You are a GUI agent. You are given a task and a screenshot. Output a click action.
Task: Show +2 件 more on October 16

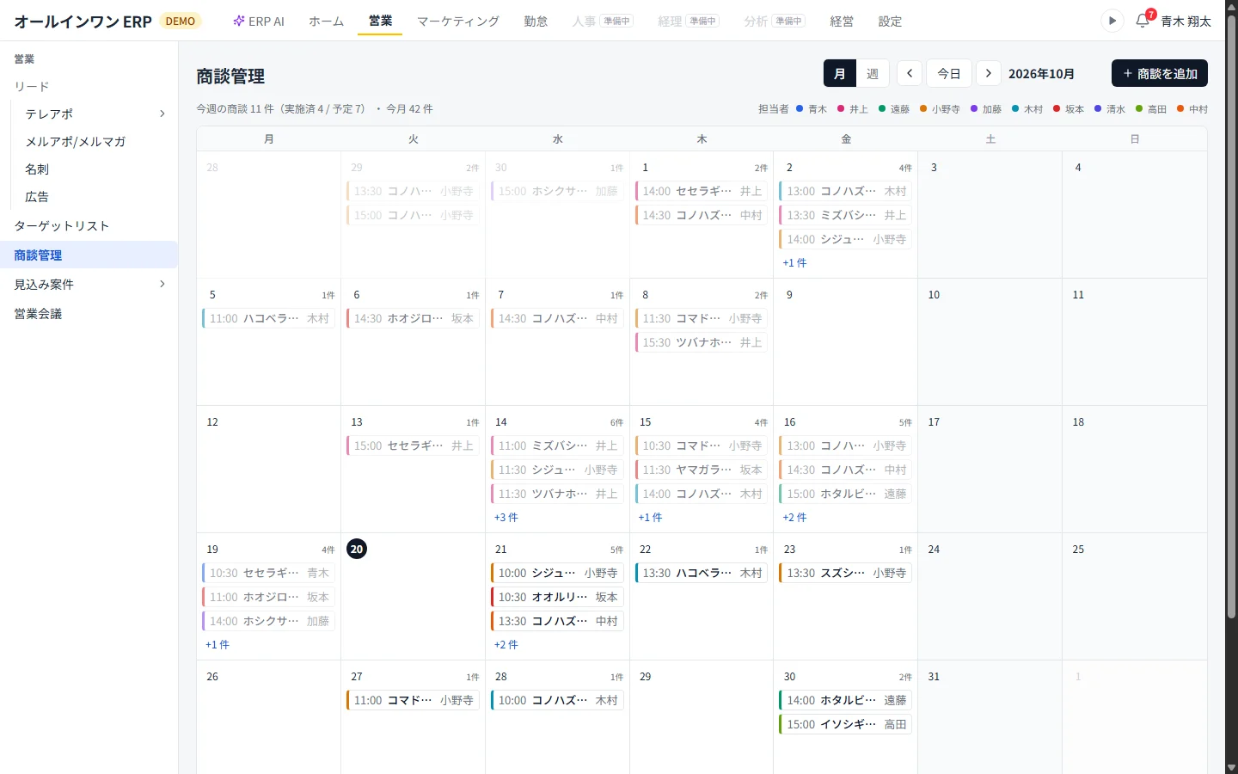(794, 517)
